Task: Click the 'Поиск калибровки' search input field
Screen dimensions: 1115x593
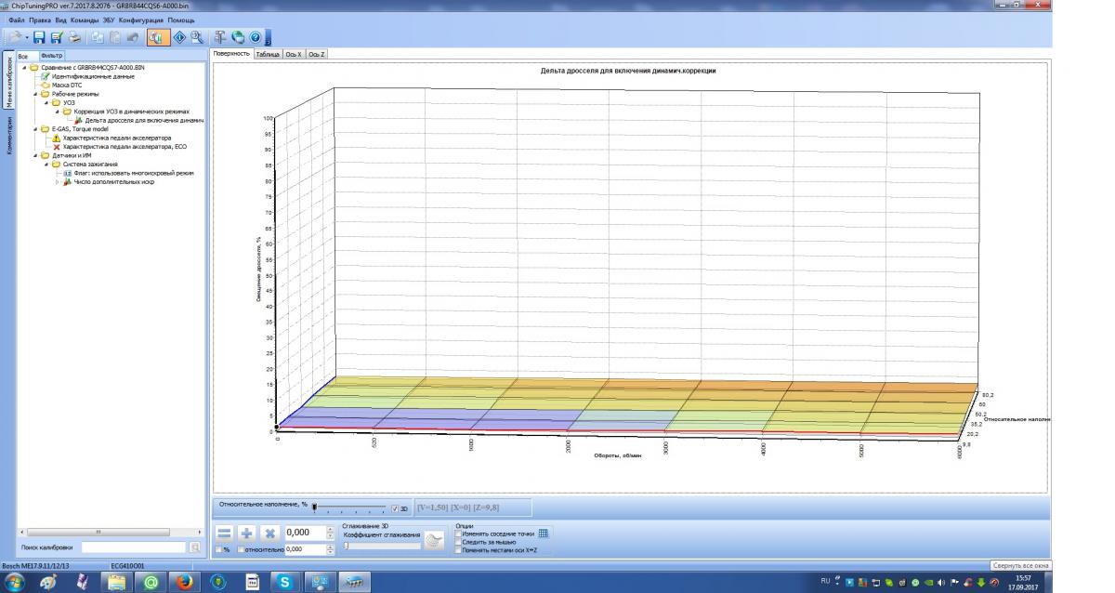Action: [x=133, y=547]
